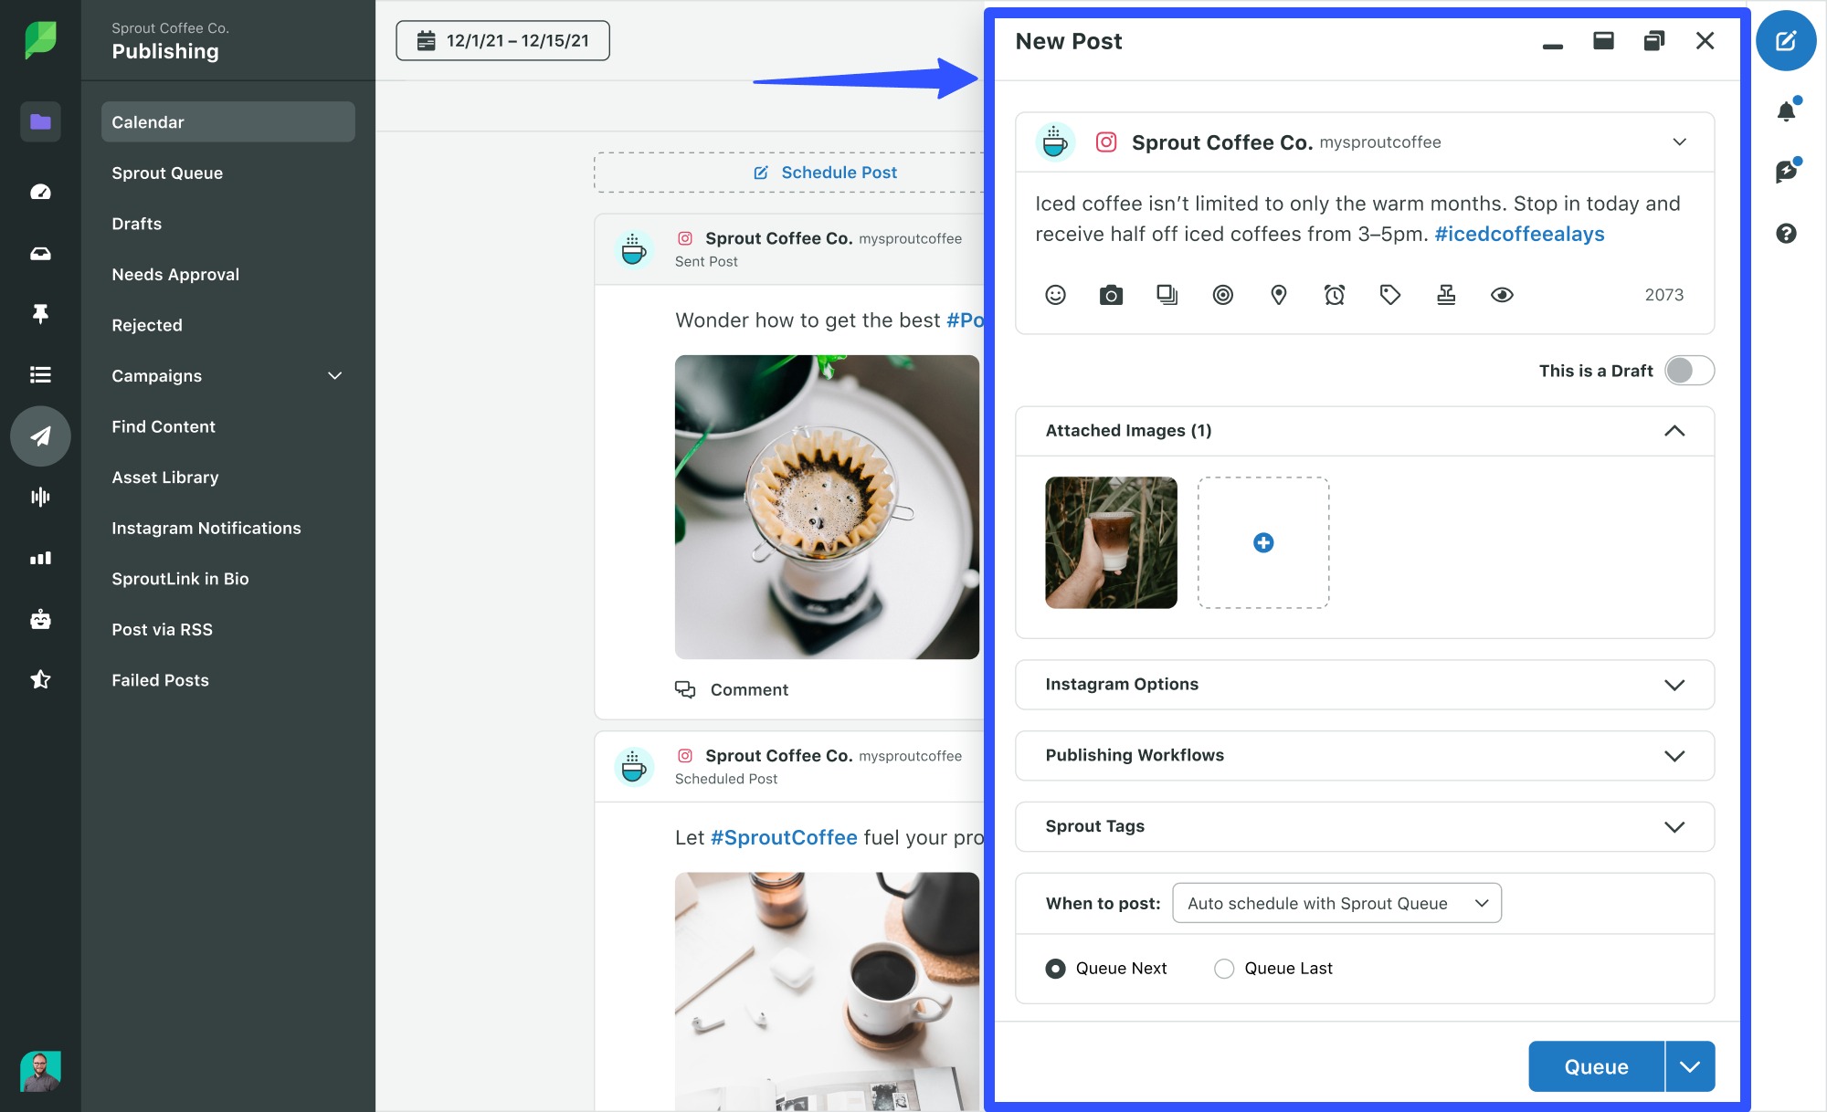Click the attached coffee image thumbnail

(x=1111, y=542)
